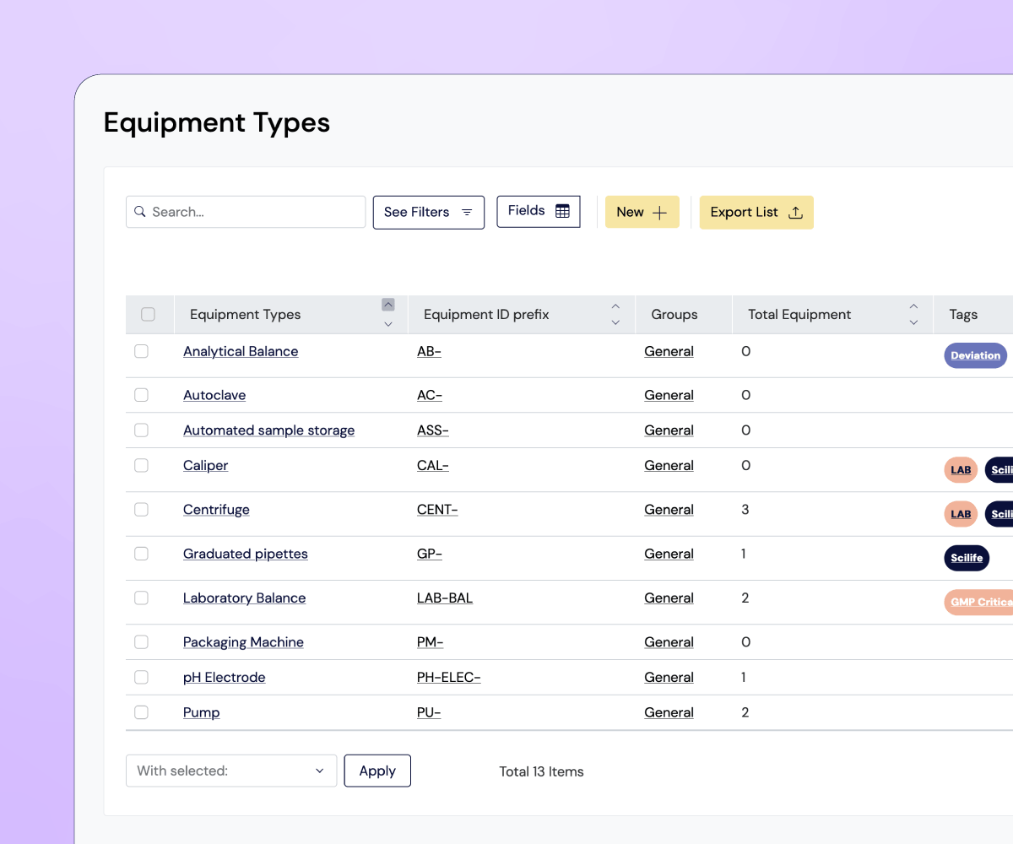Image resolution: width=1013 pixels, height=844 pixels.
Task: Click the search magnifier icon
Action: 140,212
